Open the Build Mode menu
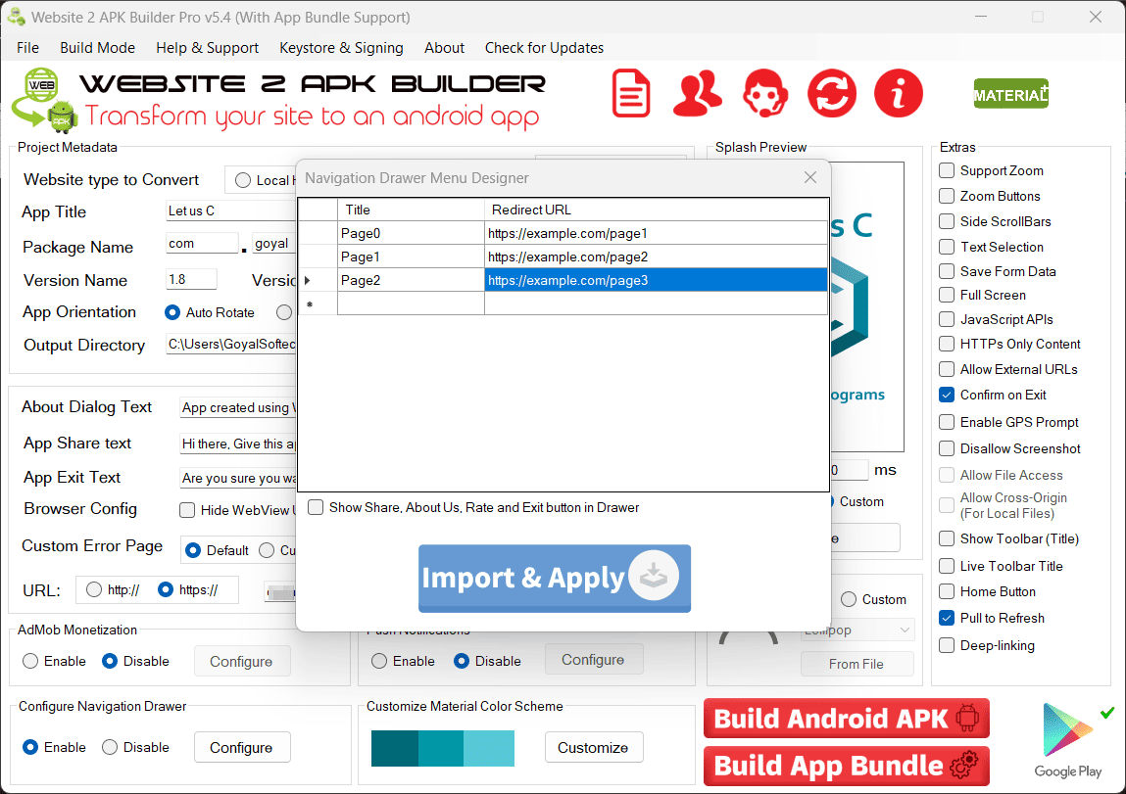The image size is (1126, 794). coord(97,47)
